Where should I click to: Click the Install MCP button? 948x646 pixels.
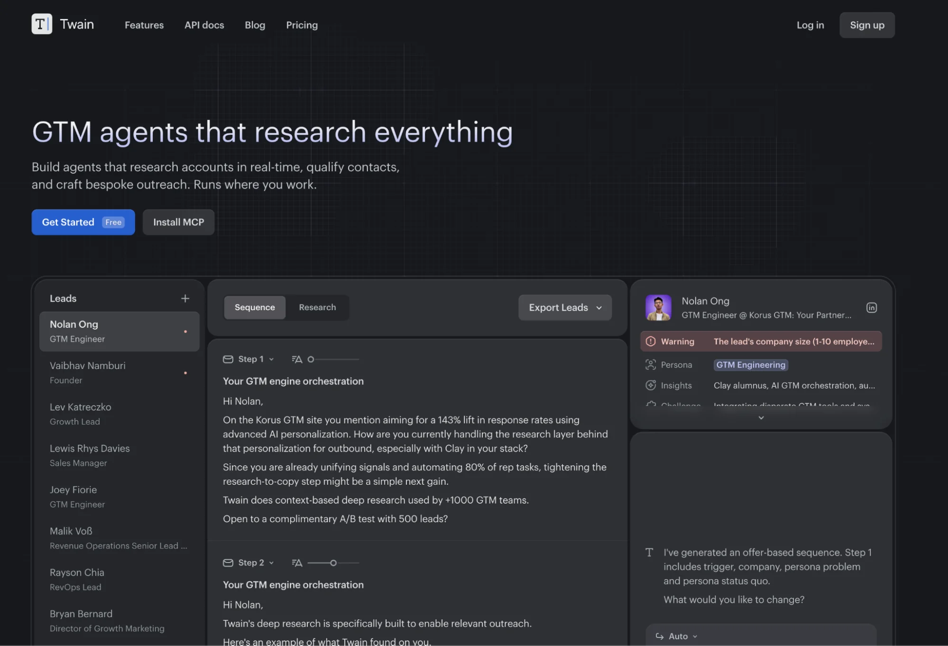tap(178, 222)
